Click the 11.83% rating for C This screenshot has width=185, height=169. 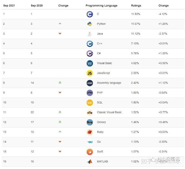click(136, 14)
